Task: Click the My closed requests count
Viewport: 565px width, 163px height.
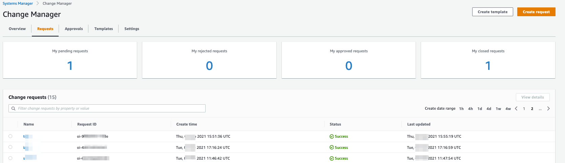Action: coord(488,65)
